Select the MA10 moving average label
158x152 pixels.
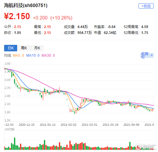click(x=33, y=55)
